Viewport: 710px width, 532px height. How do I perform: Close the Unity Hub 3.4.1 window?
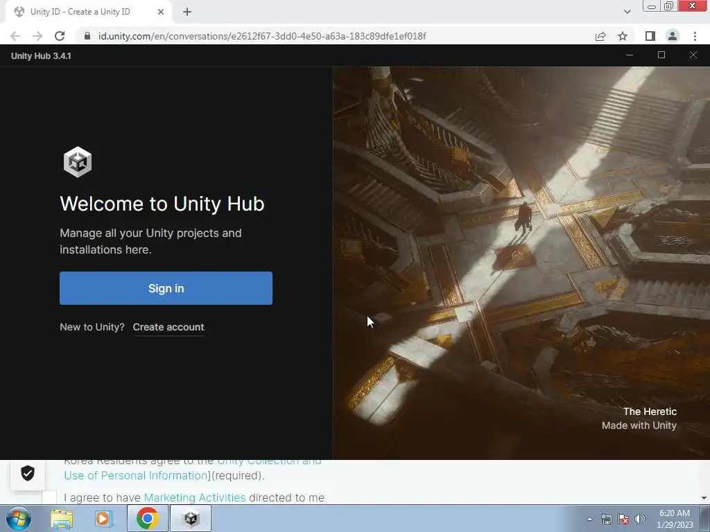click(693, 55)
